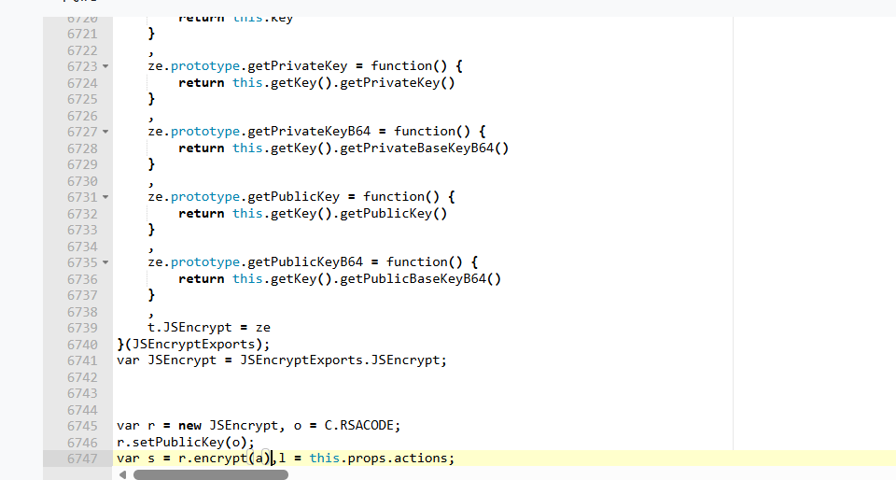Click line number 6746 in gutter

coord(82,443)
